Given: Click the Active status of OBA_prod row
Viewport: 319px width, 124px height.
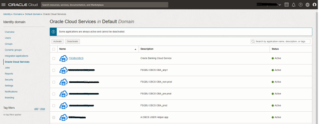Looking at the screenshot, I should (276, 106).
